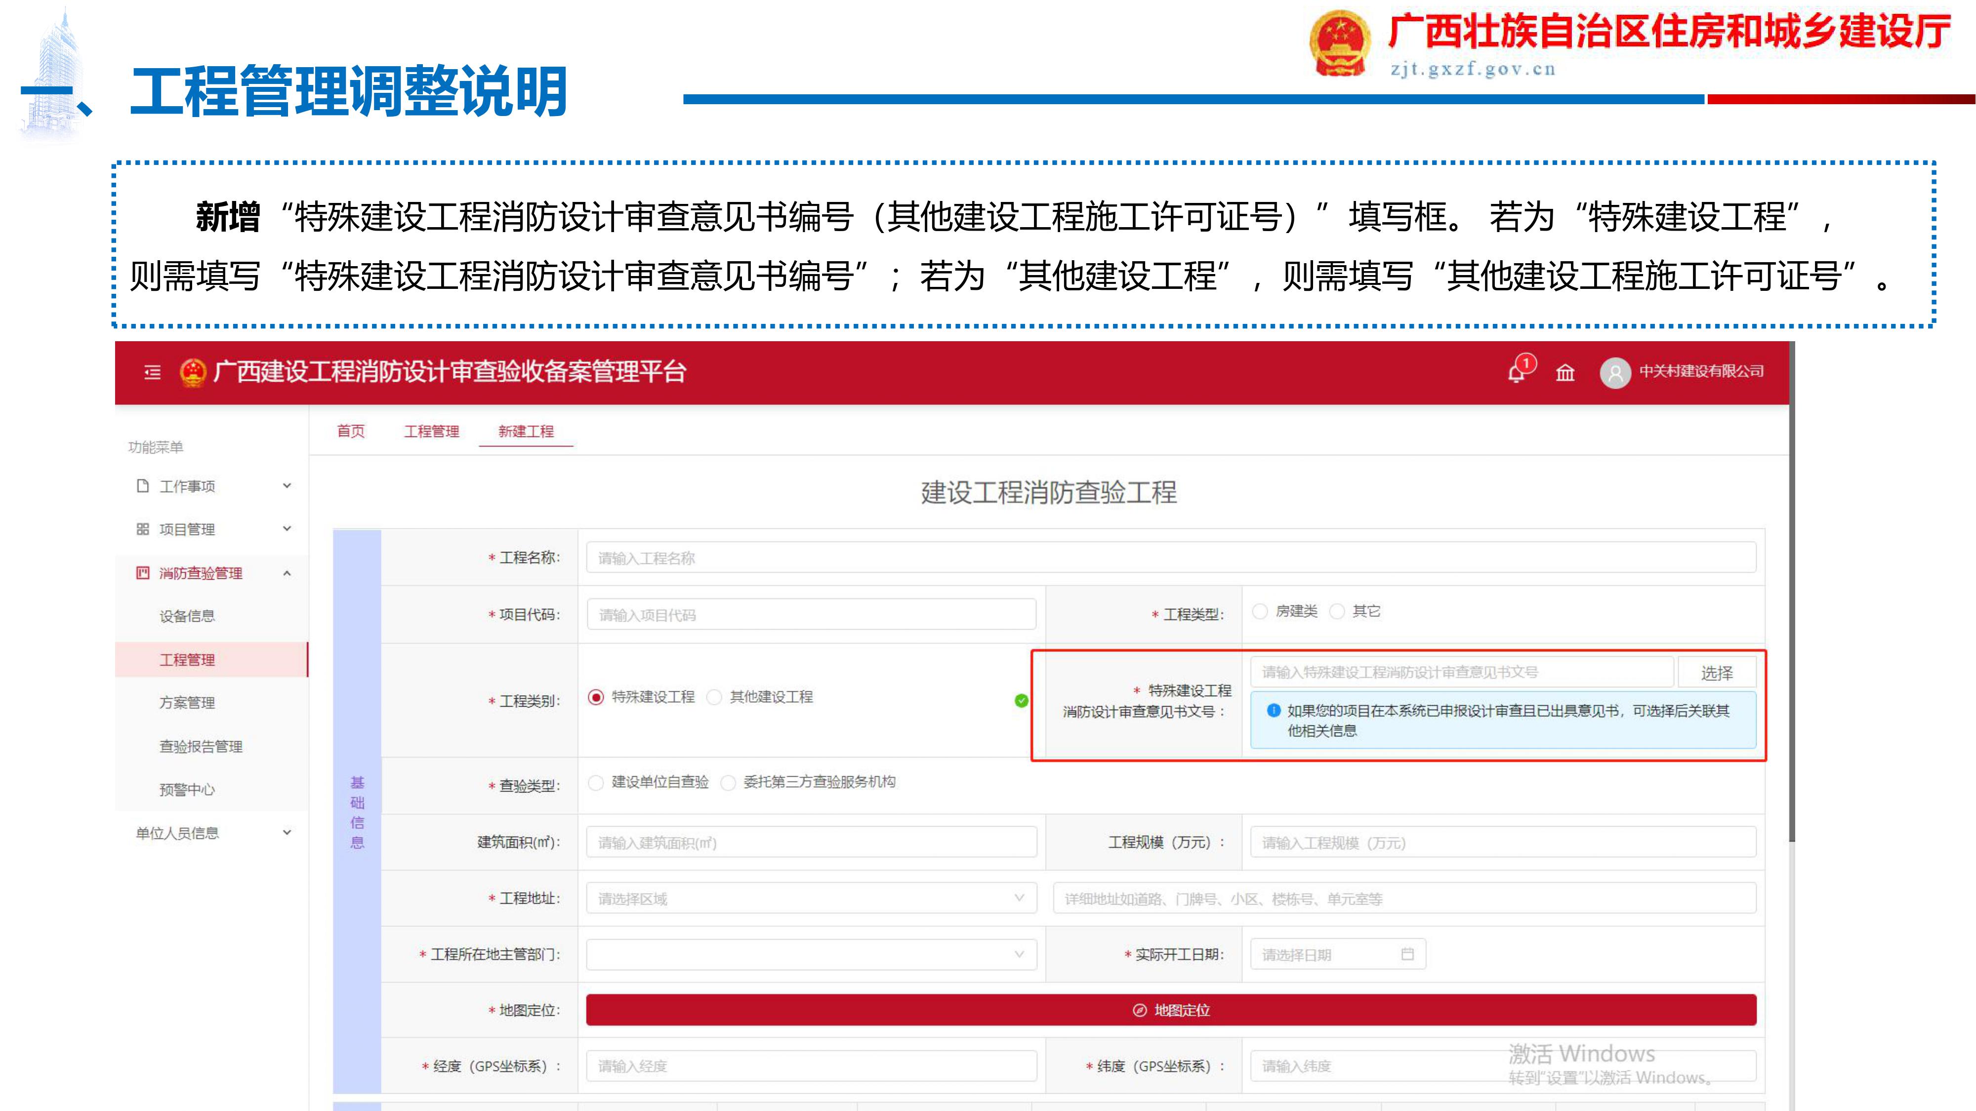Click the 选择 button for opinion letter number
This screenshot has height=1111, width=1976.
pyautogui.click(x=1716, y=673)
